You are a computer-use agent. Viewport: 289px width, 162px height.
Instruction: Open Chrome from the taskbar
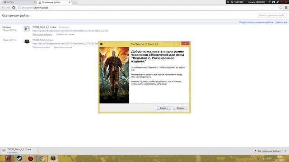(x=42, y=158)
